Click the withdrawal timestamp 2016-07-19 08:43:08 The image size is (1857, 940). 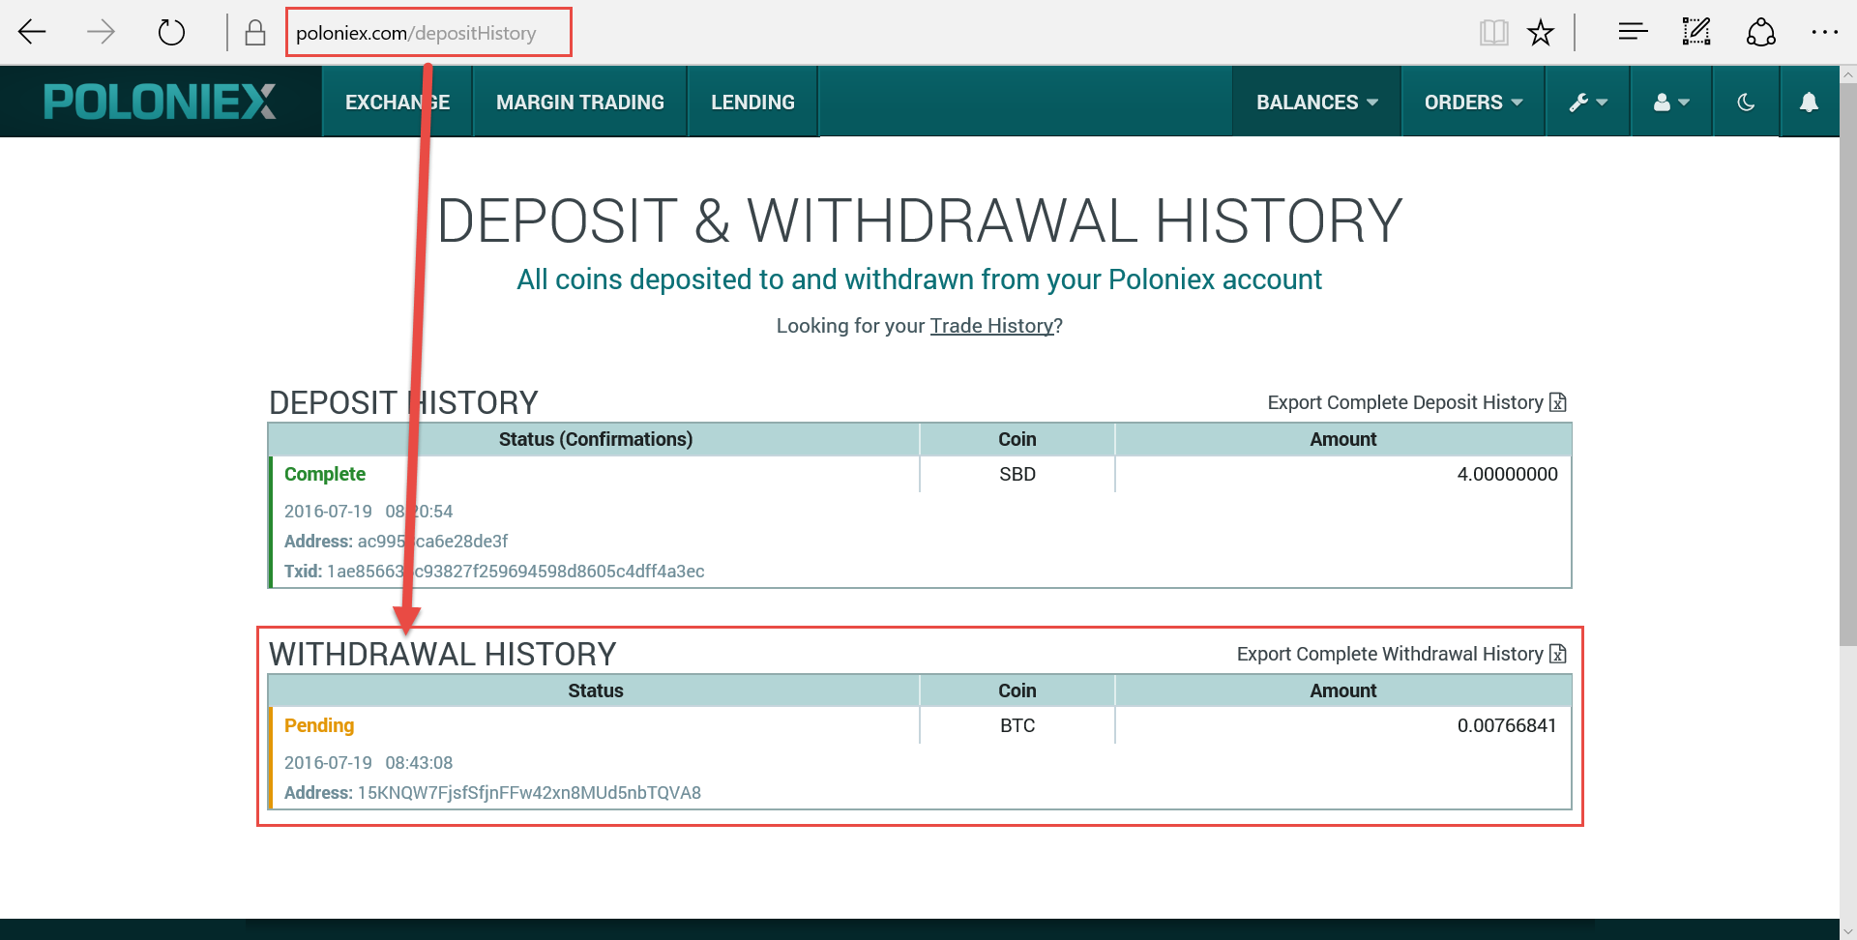tap(368, 763)
